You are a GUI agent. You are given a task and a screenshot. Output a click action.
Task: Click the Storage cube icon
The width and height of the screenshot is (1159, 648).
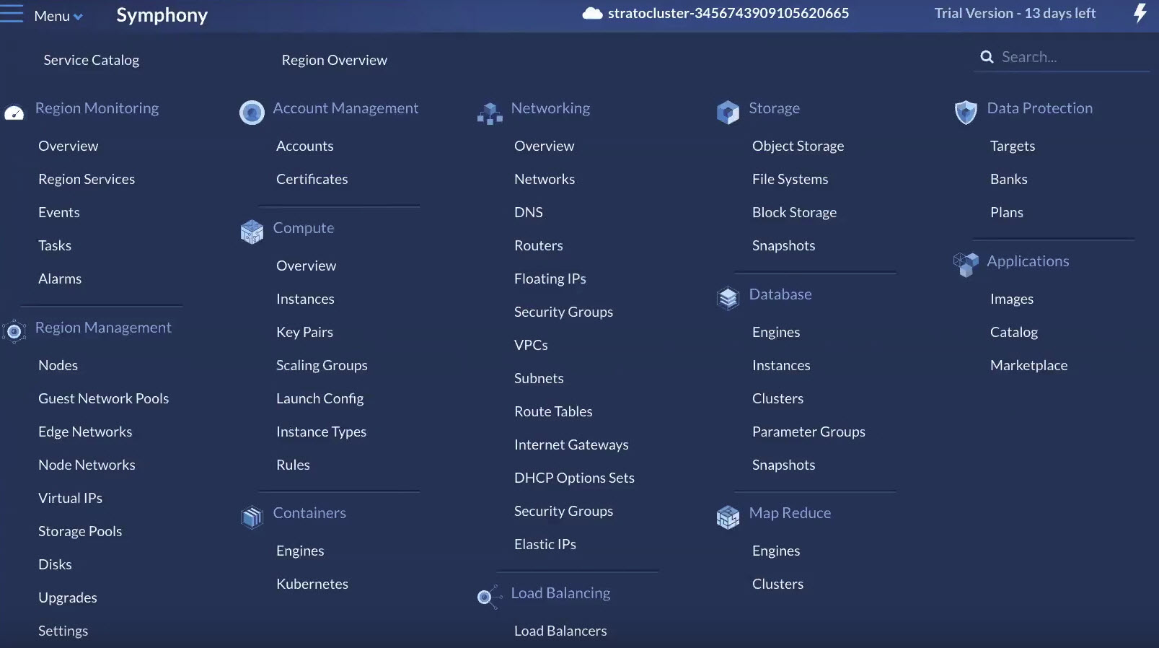(728, 113)
